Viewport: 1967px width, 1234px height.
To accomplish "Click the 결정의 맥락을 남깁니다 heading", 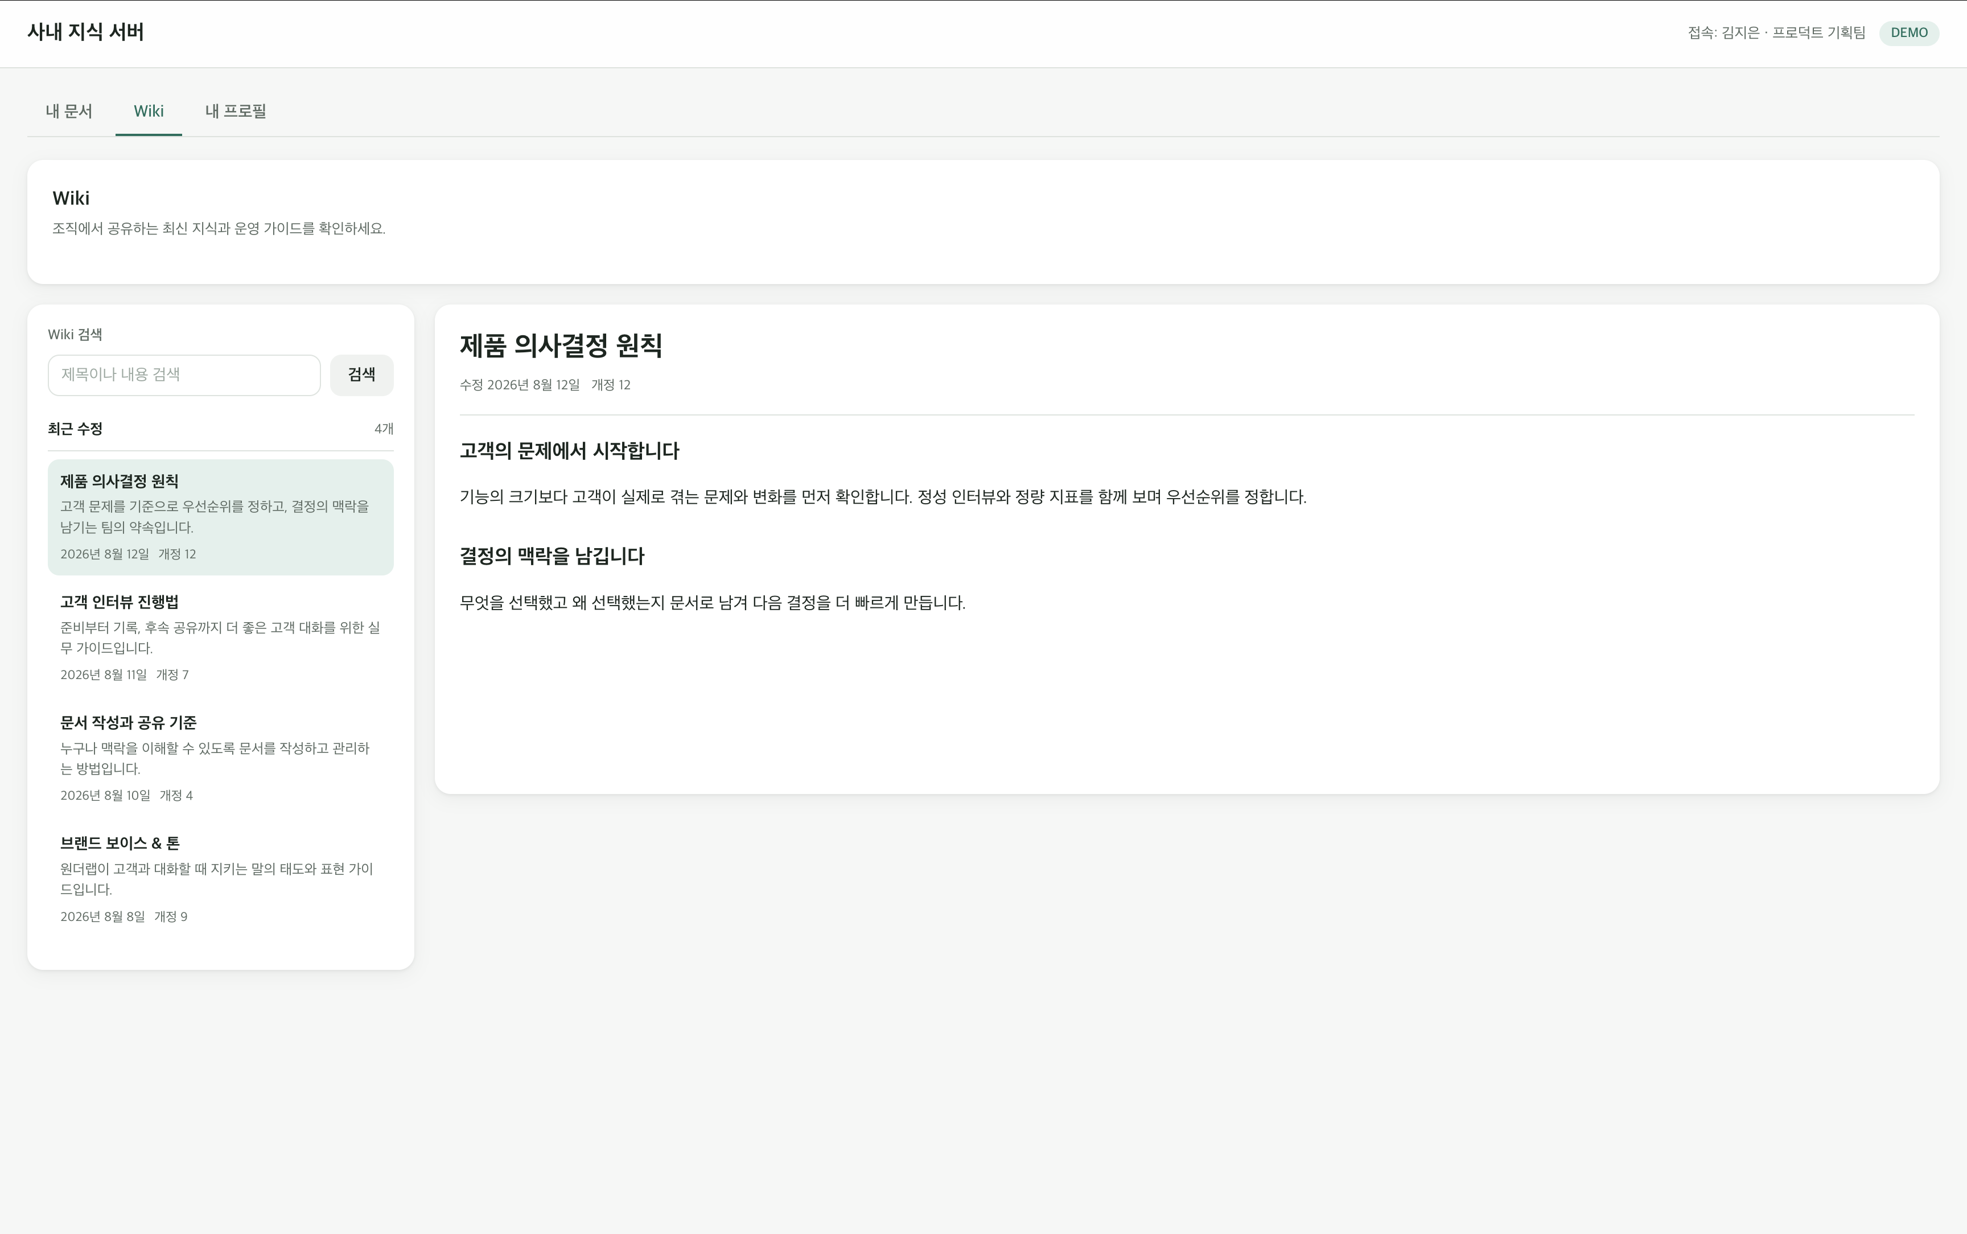I will coord(552,557).
